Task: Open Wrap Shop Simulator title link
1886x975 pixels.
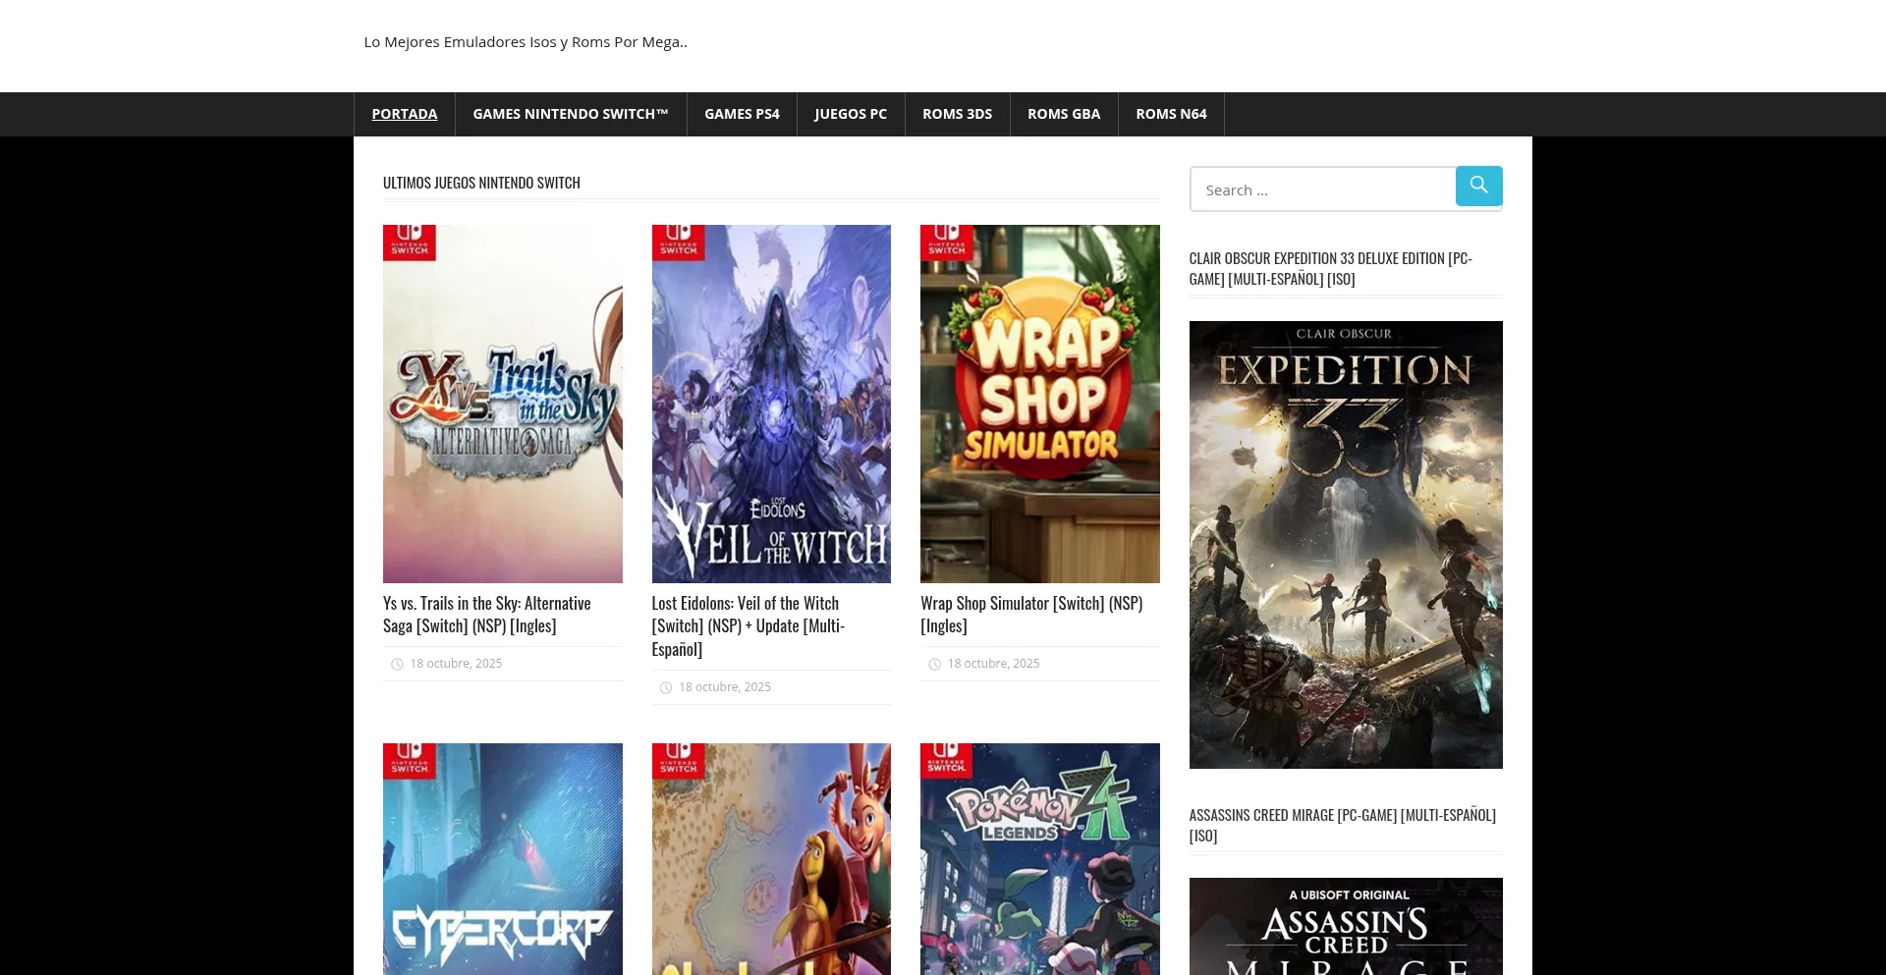Action: pos(1030,614)
